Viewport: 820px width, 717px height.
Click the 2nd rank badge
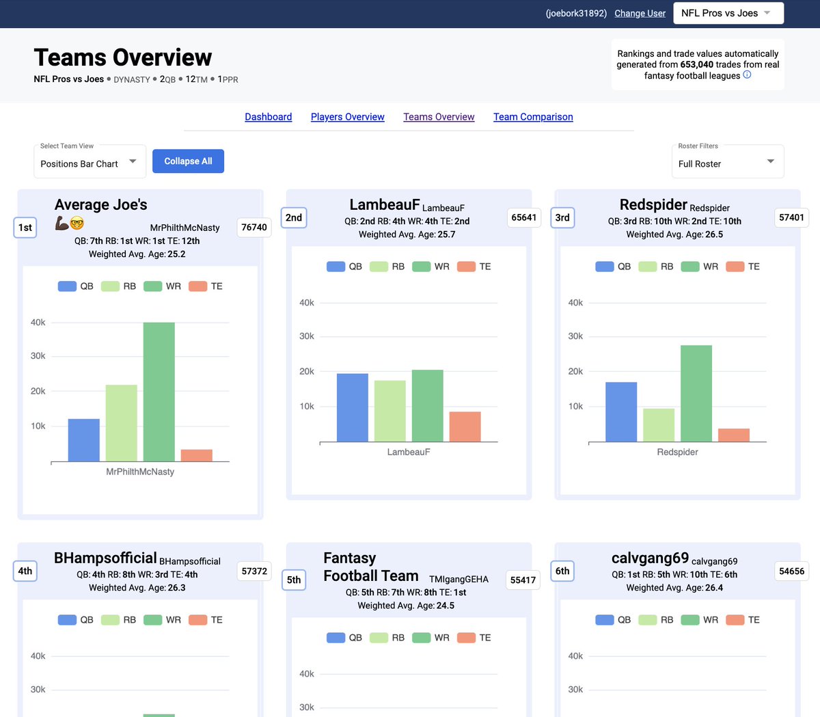(x=294, y=217)
